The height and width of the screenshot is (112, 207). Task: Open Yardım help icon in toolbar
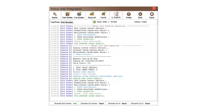pyautogui.click(x=129, y=14)
